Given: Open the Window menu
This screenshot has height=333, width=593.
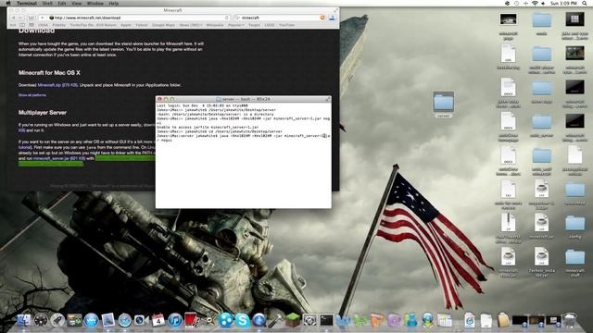Looking at the screenshot, I should (x=95, y=3).
